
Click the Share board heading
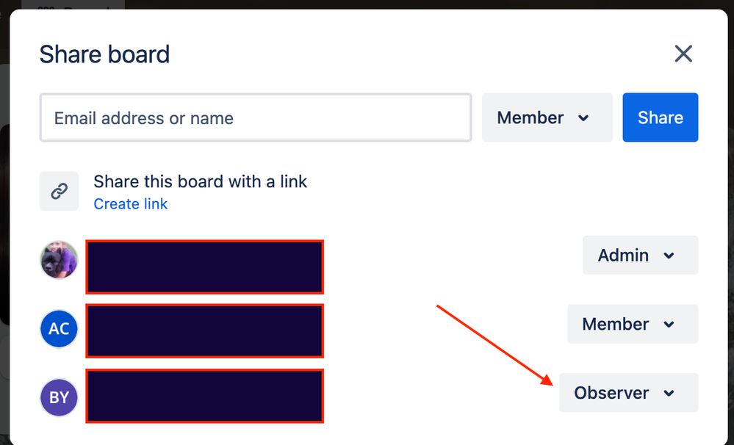pyautogui.click(x=104, y=54)
